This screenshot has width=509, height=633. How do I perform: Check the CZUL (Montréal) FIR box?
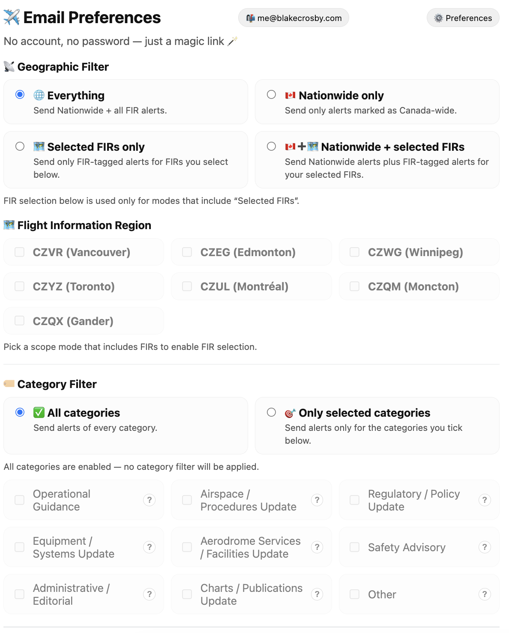[x=187, y=287]
